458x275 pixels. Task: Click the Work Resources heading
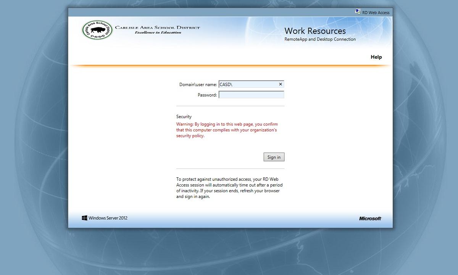pos(315,31)
